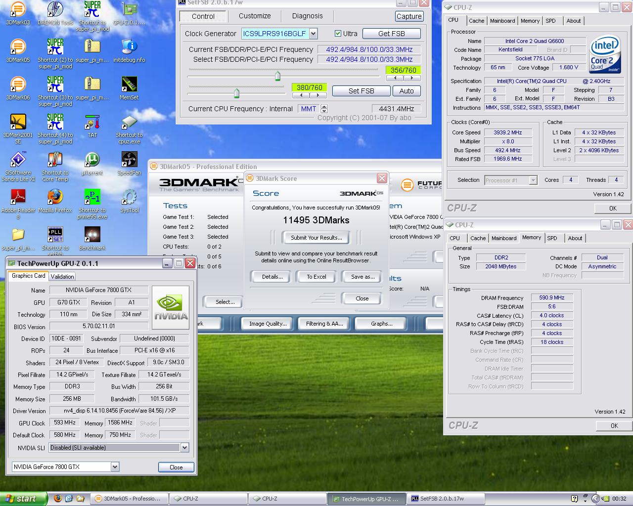633x506 pixels.
Task: Click Details... in 3DMark Score dialog
Action: 272,277
